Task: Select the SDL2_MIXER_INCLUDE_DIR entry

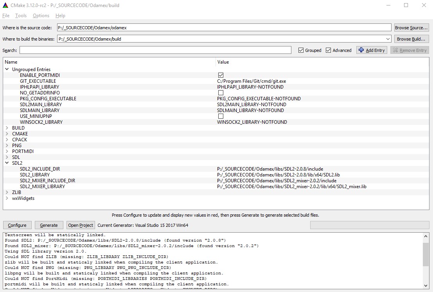Action: [47, 181]
